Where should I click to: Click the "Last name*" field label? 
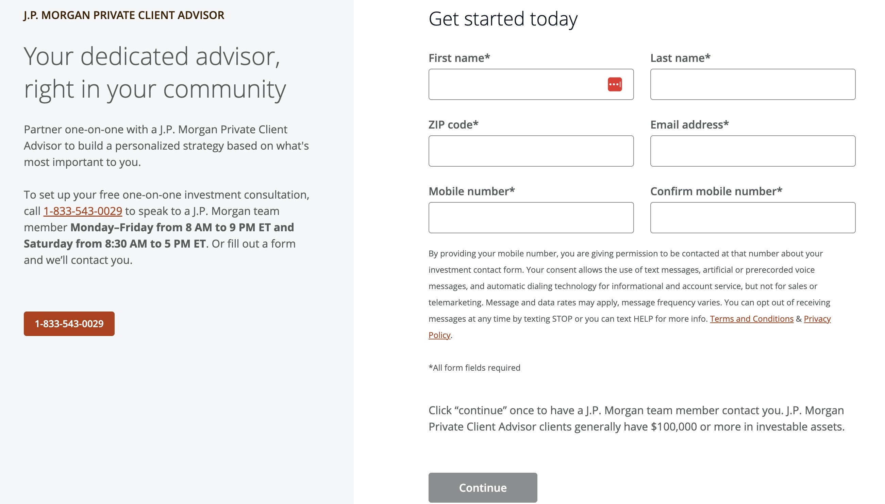click(680, 58)
